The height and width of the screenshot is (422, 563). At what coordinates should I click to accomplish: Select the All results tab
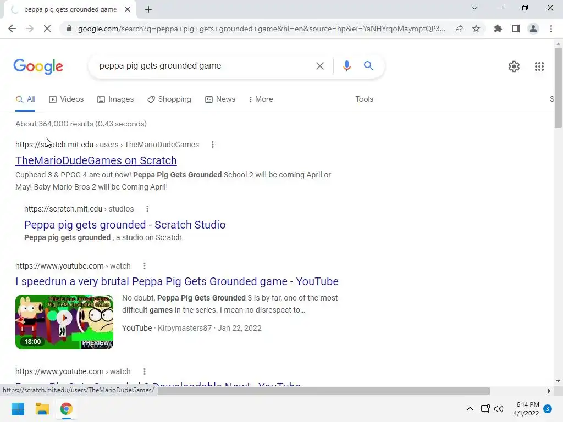pyautogui.click(x=25, y=99)
